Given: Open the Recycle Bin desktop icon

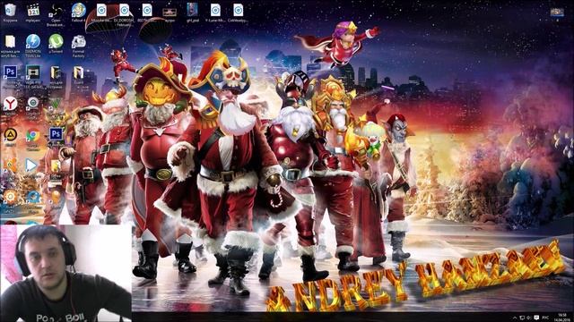Looking at the screenshot, I should click(x=10, y=13).
